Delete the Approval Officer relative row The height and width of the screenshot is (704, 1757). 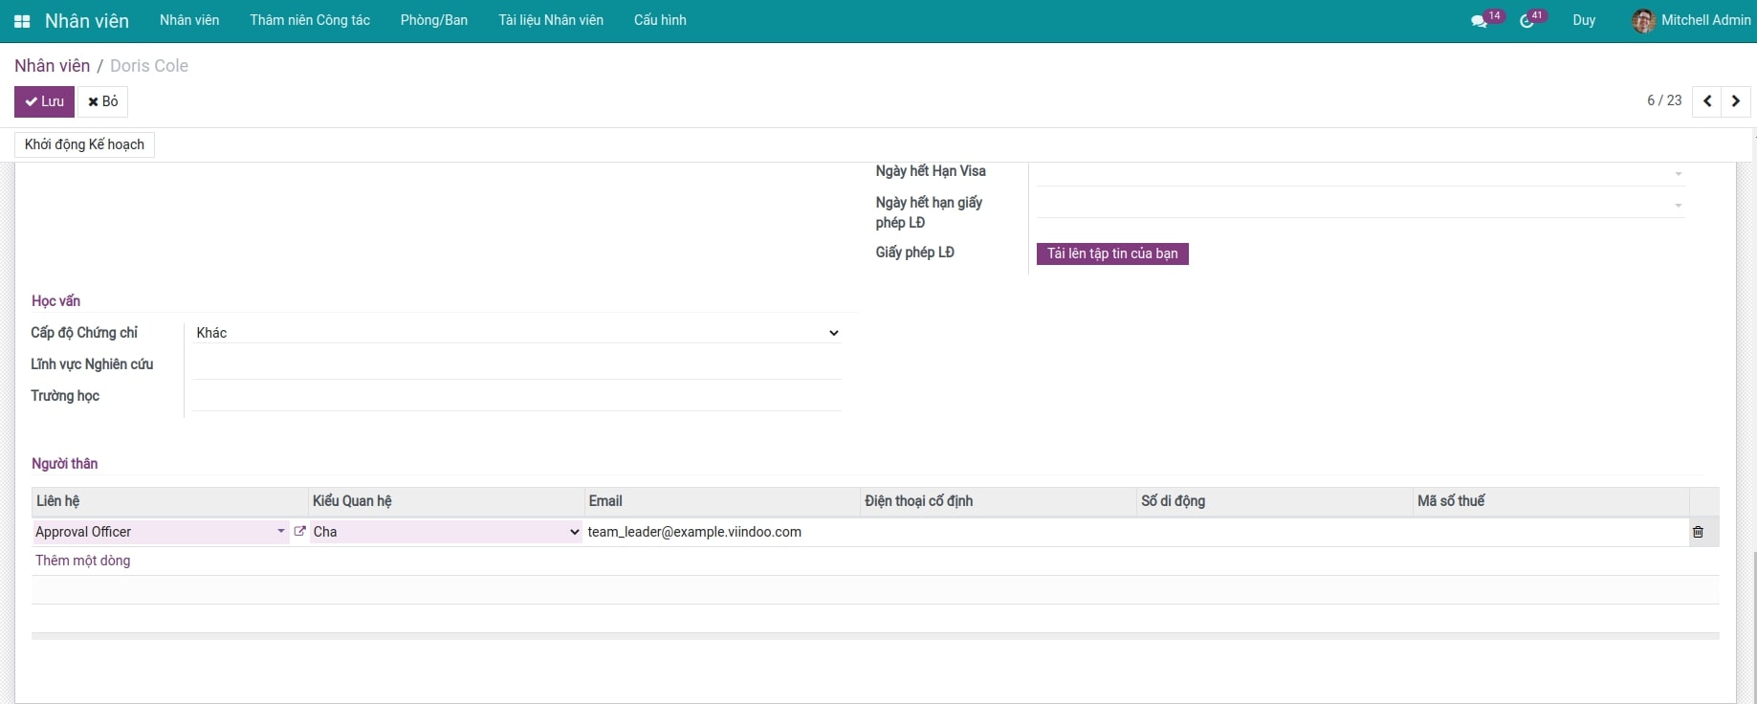click(x=1698, y=532)
